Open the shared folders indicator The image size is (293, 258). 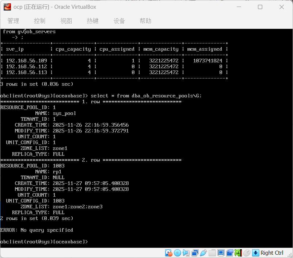click(212, 253)
